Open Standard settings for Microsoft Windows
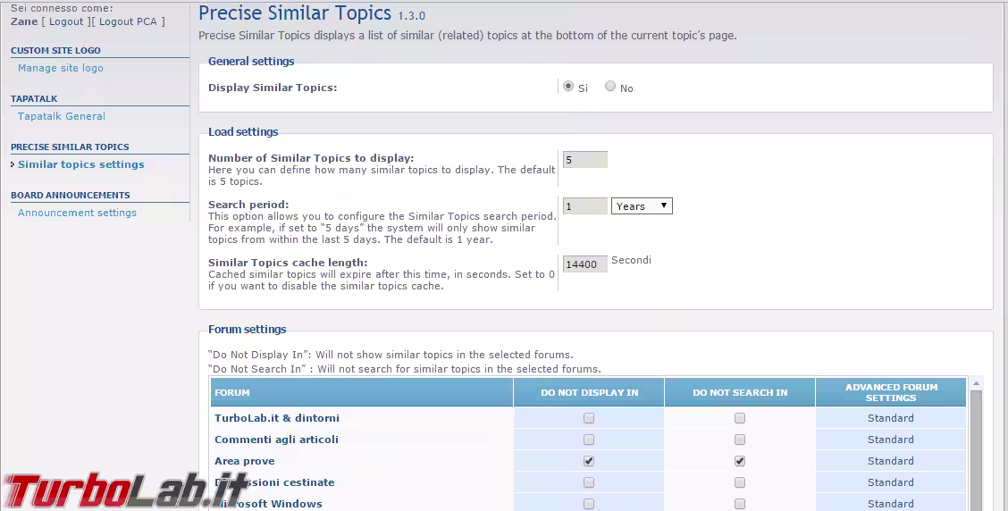 pos(890,503)
